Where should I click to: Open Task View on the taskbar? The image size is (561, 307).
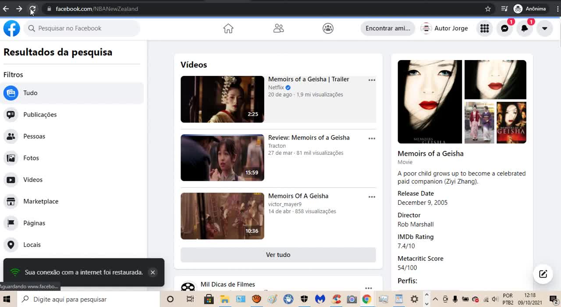click(190, 299)
